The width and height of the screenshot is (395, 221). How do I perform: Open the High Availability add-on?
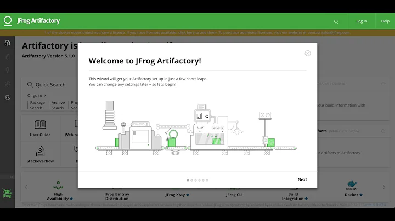(58, 190)
